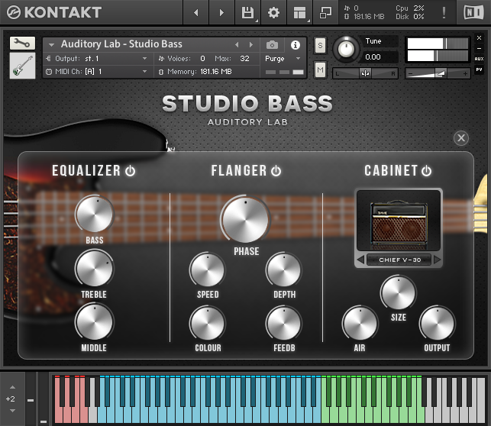Toggle the Flanger power switch
Screen dimensions: 491x426
pyautogui.click(x=276, y=171)
